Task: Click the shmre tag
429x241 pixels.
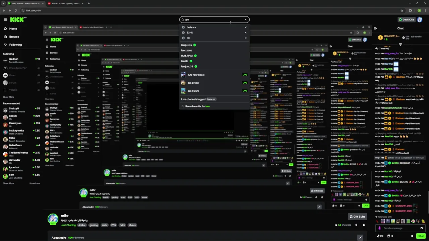Action: (x=132, y=225)
